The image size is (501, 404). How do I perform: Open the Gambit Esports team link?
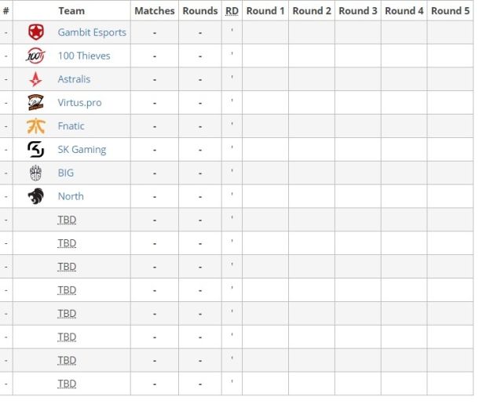pyautogui.click(x=92, y=32)
